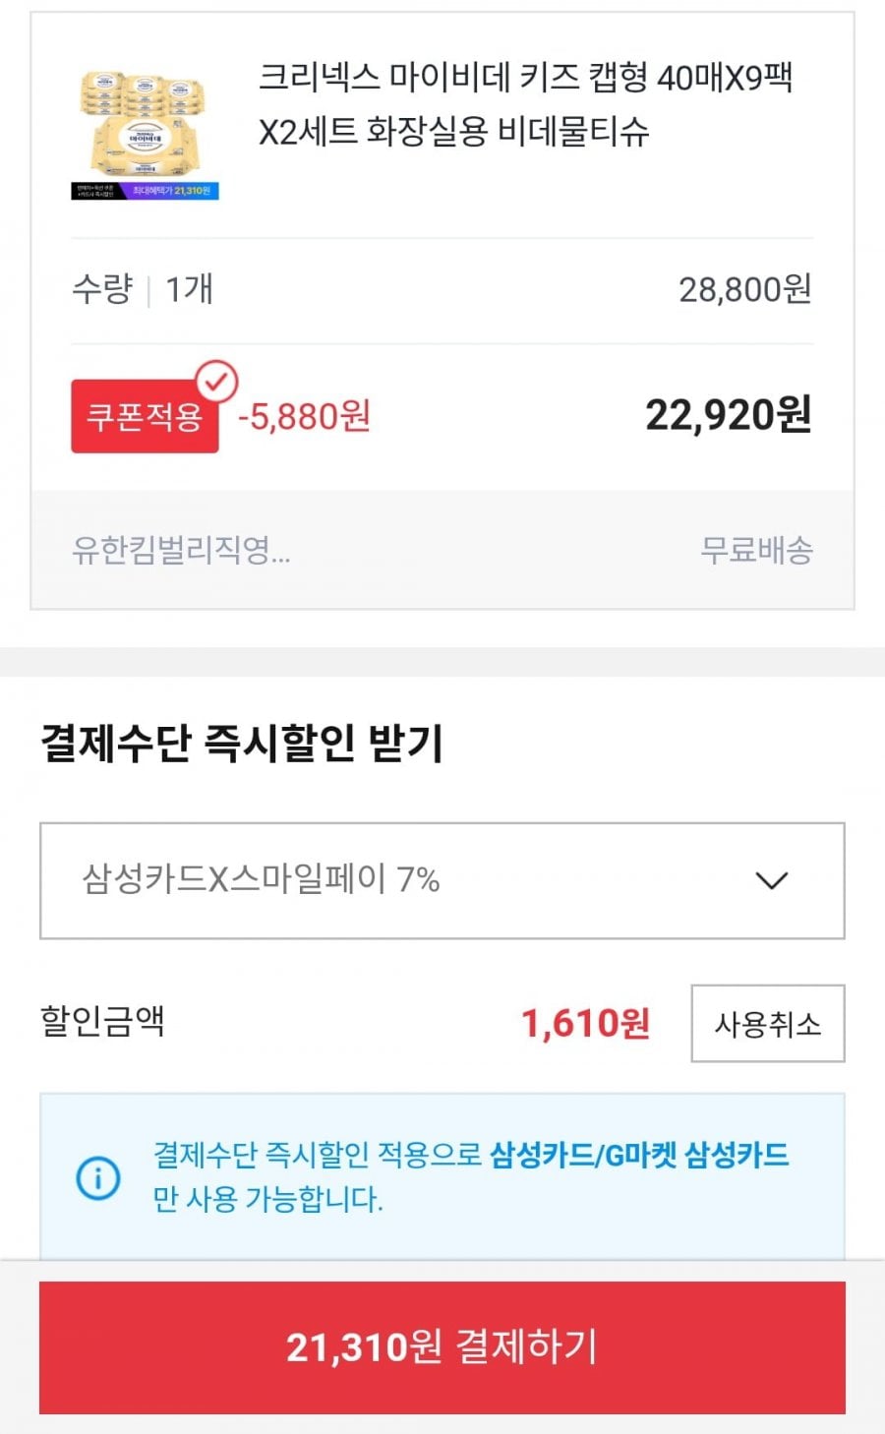This screenshot has height=1434, width=885.
Task: Click the 28,800원 original price
Action: pos(745,289)
